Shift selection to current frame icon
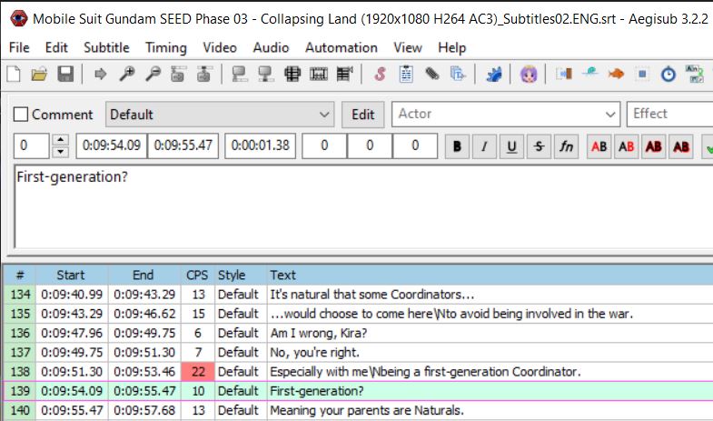 (344, 74)
